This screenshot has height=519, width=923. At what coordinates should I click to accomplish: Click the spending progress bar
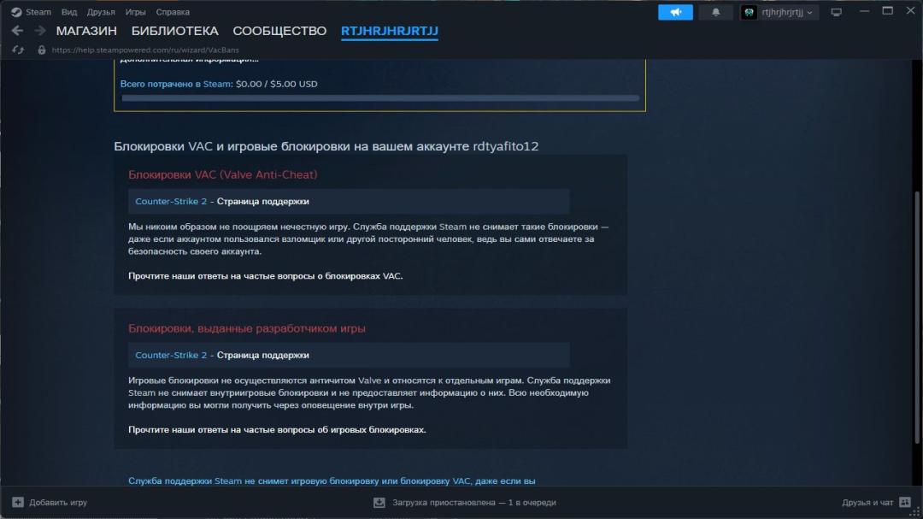[x=380, y=98]
